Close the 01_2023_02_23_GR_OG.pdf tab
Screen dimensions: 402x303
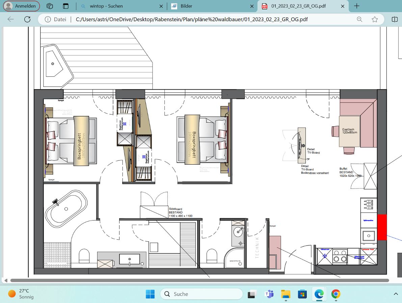tap(343, 6)
